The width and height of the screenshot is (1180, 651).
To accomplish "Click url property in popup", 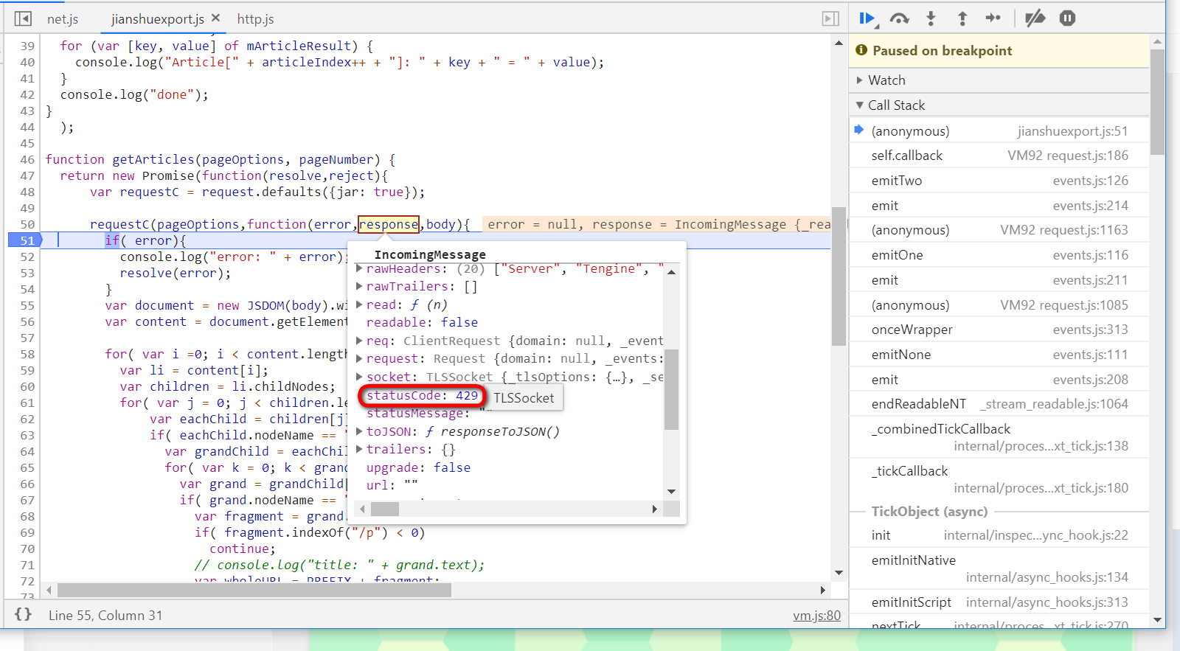I will (x=392, y=485).
